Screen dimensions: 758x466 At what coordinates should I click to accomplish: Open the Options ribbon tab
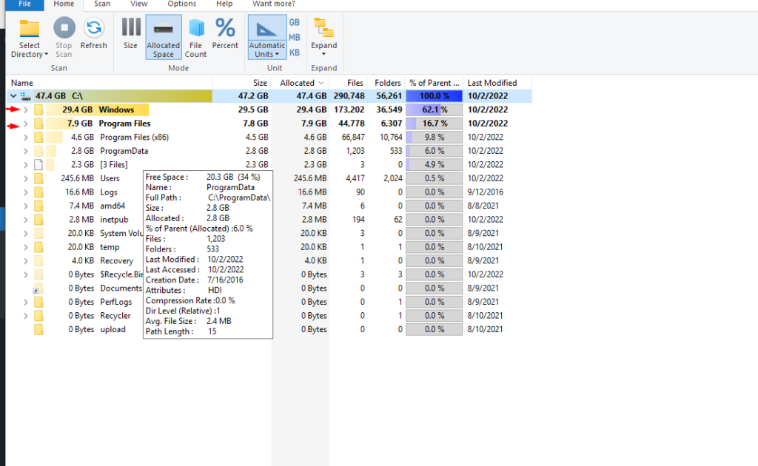click(x=181, y=4)
